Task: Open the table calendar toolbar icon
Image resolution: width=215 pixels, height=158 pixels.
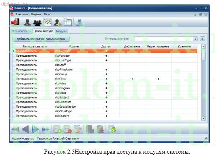Action: (68, 22)
